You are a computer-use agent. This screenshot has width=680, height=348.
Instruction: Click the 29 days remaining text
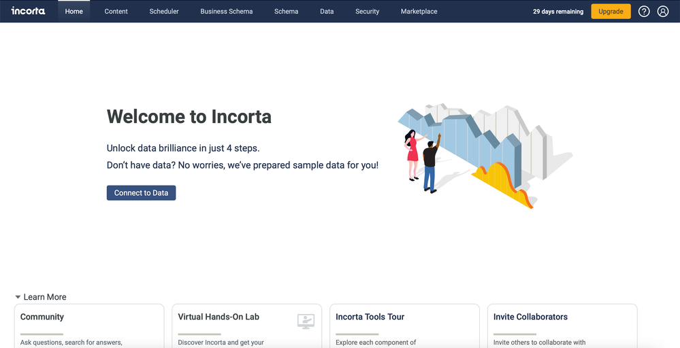[558, 12]
